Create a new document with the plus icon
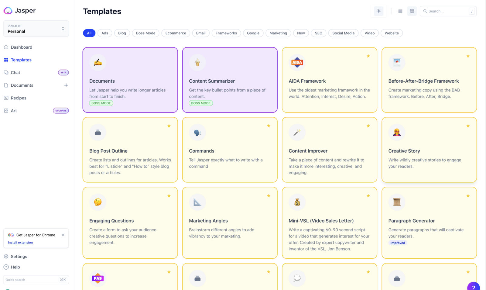486x290 pixels. 66,85
